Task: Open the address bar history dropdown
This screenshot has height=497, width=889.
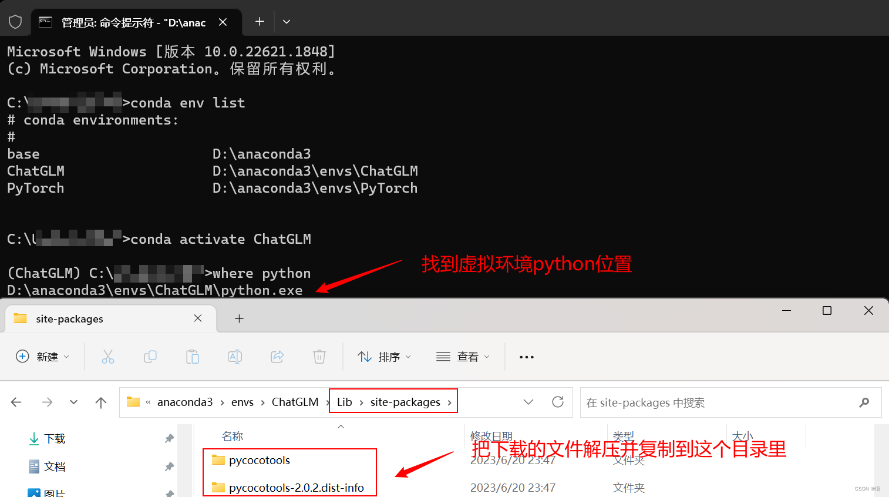Action: click(x=528, y=402)
